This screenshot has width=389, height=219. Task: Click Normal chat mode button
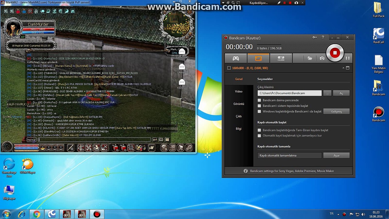(32, 140)
